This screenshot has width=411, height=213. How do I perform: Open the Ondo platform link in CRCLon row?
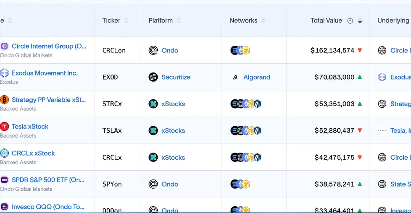point(170,50)
